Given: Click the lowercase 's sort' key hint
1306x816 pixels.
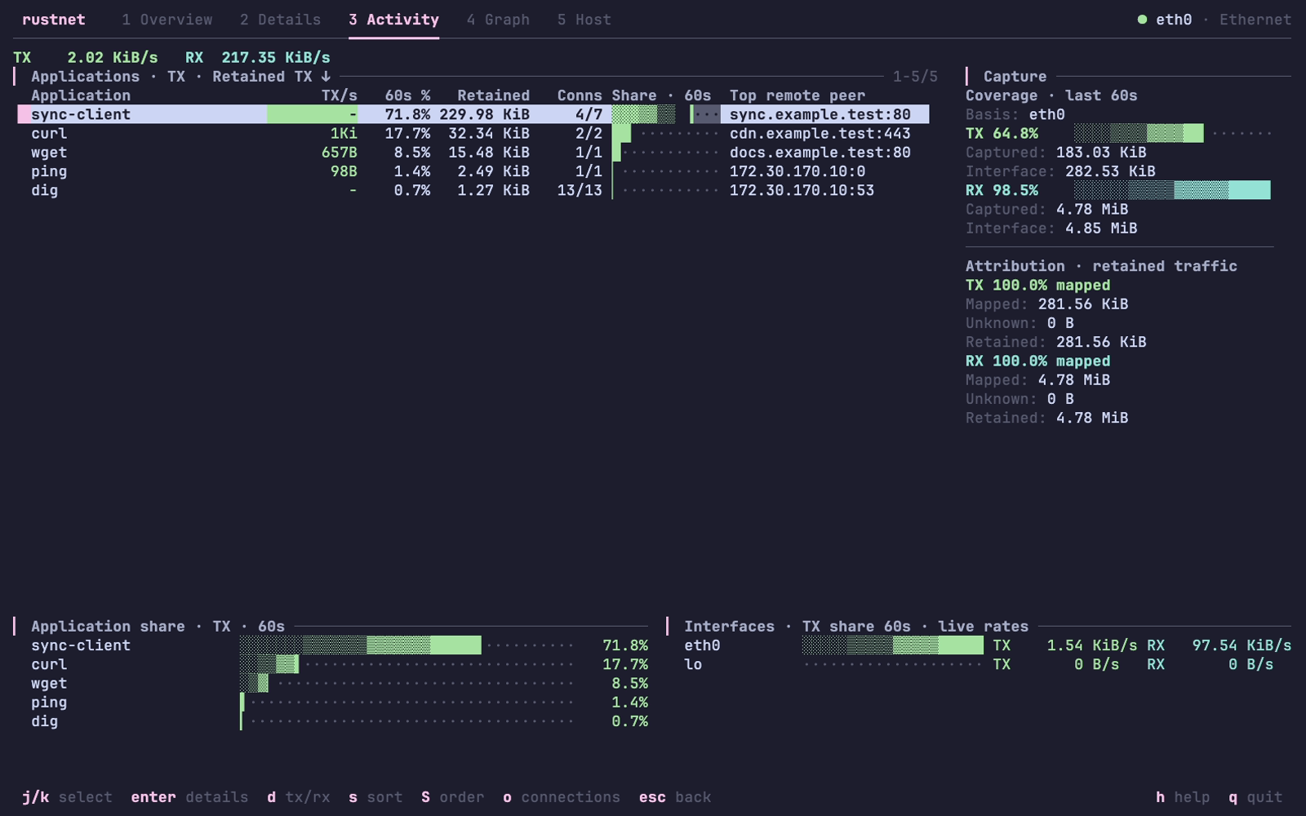Looking at the screenshot, I should point(375,797).
